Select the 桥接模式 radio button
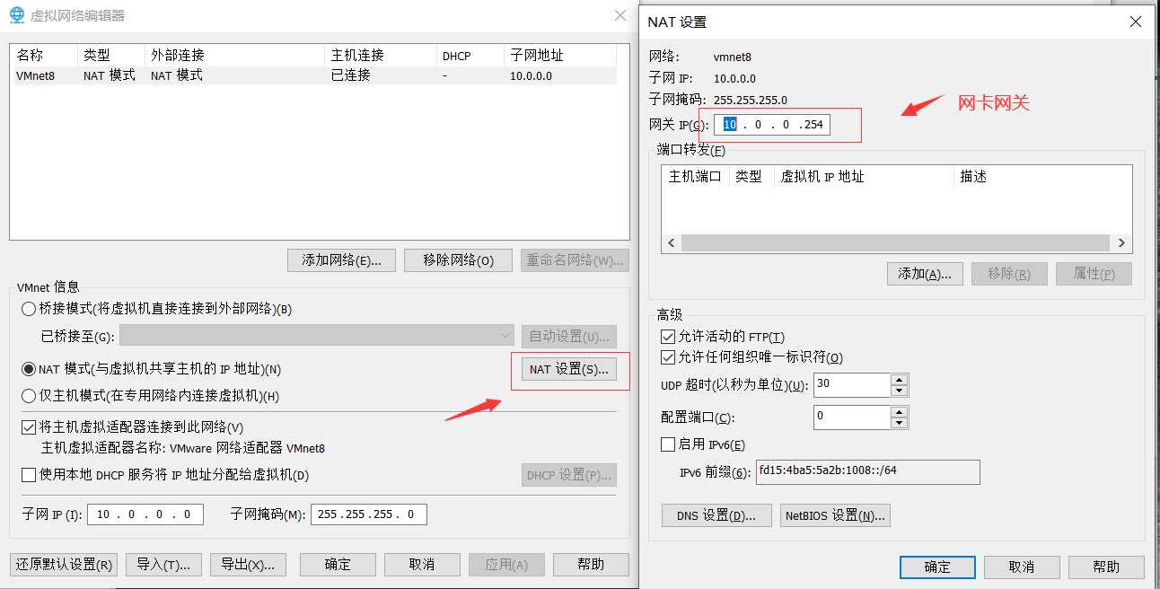 coord(29,309)
